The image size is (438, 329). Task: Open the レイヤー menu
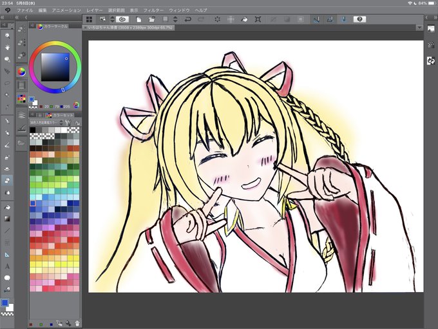[x=95, y=10]
